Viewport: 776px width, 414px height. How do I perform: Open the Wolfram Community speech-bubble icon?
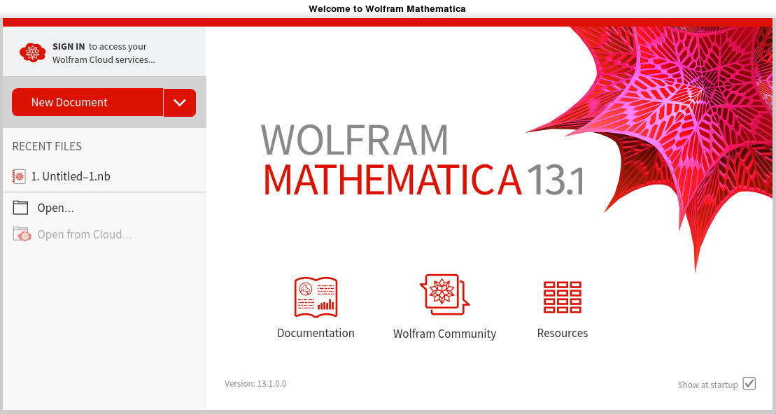(x=444, y=294)
